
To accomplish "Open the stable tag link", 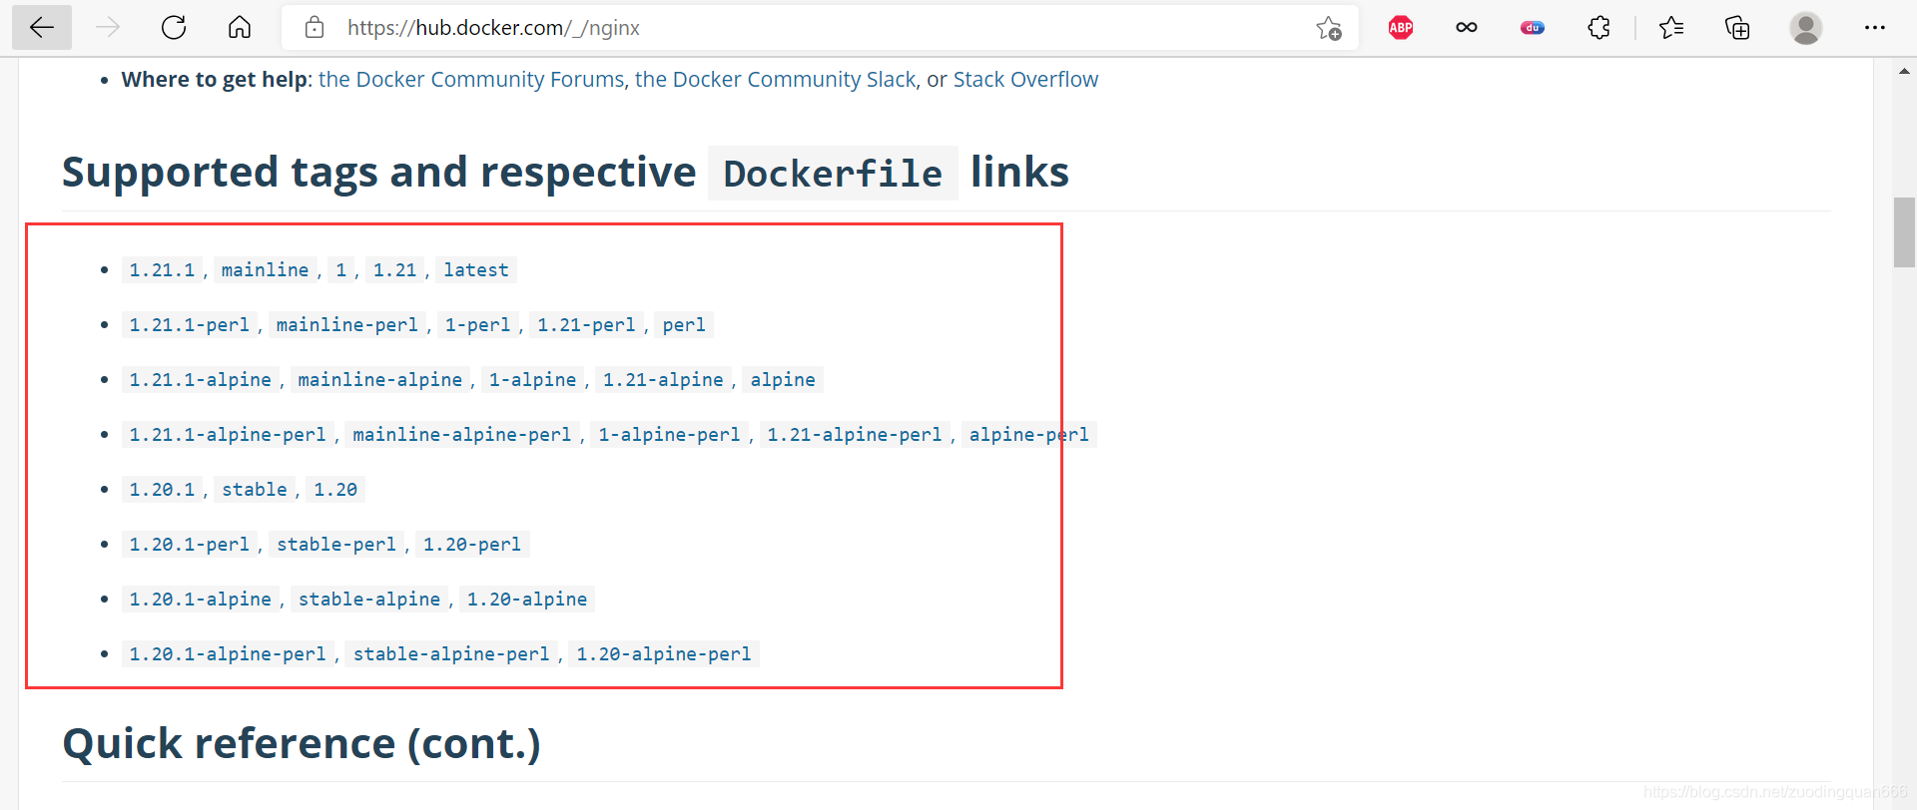I will coord(254,490).
